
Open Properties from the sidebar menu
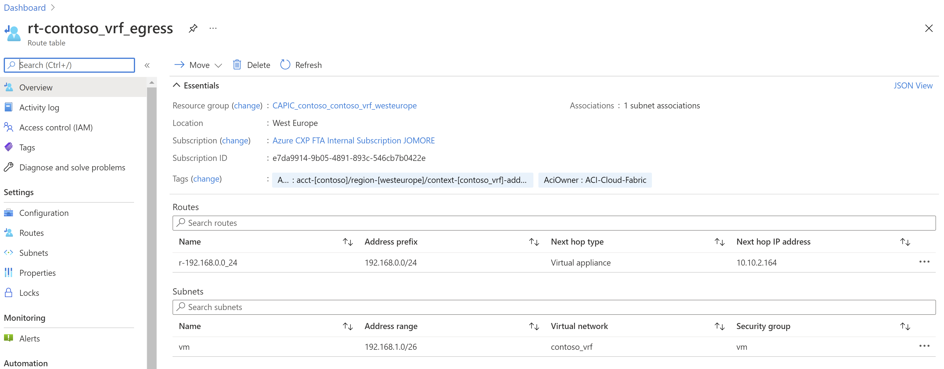pos(38,273)
